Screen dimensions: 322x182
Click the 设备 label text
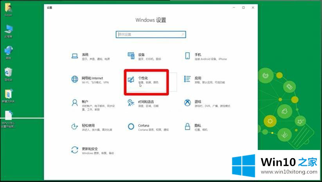coord(142,55)
